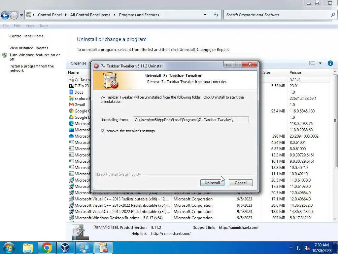Select the Microsoft Edge icon, version 118.0.2088.76
This screenshot has height=254, width=338.
[x=71, y=123]
